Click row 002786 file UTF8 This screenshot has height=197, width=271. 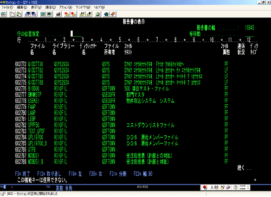point(32,149)
